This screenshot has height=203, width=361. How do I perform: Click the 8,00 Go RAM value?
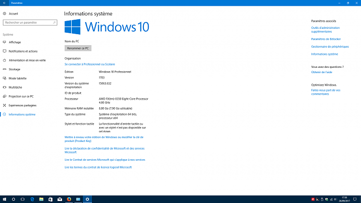[116, 108]
